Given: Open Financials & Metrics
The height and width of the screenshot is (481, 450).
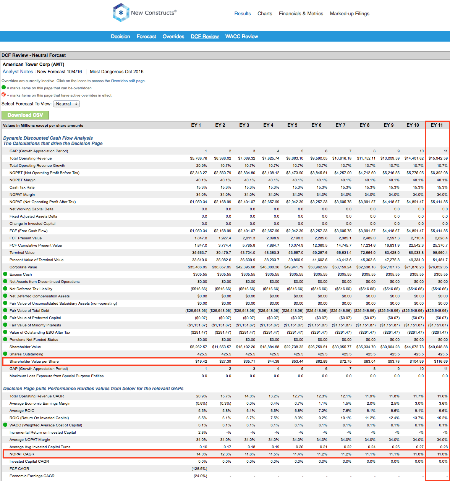Looking at the screenshot, I should click(301, 13).
